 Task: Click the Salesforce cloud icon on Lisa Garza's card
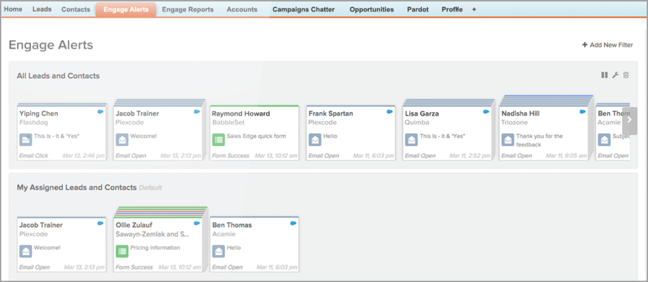[x=486, y=112]
